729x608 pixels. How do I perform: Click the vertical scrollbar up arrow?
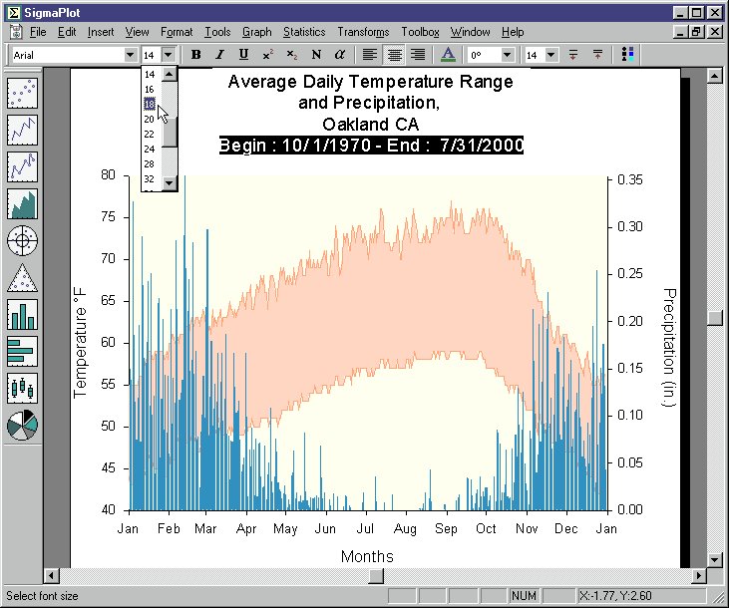(x=715, y=76)
